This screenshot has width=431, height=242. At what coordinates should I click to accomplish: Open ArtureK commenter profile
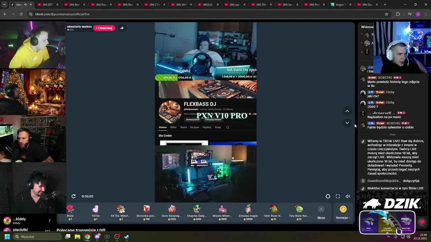[382, 113]
